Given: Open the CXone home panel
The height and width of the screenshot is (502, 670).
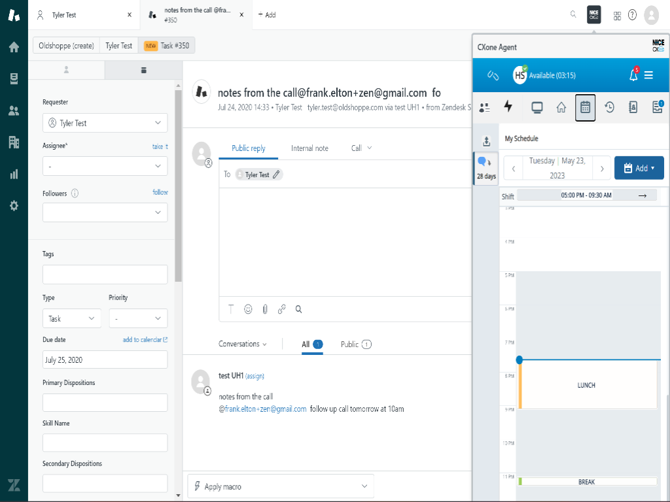Looking at the screenshot, I should click(x=561, y=107).
